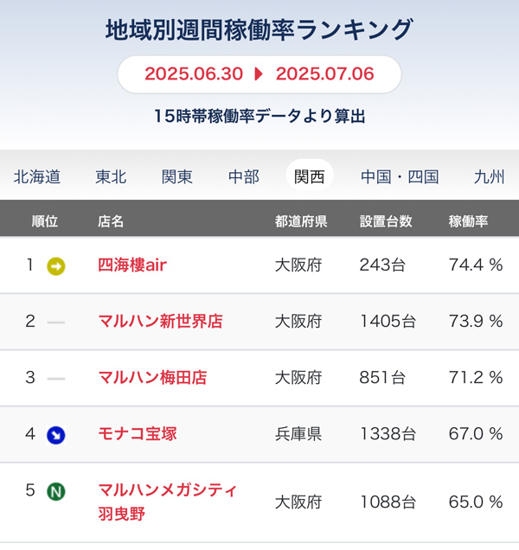
Task: Switch to the 中国・四国 tab
Action: (400, 176)
